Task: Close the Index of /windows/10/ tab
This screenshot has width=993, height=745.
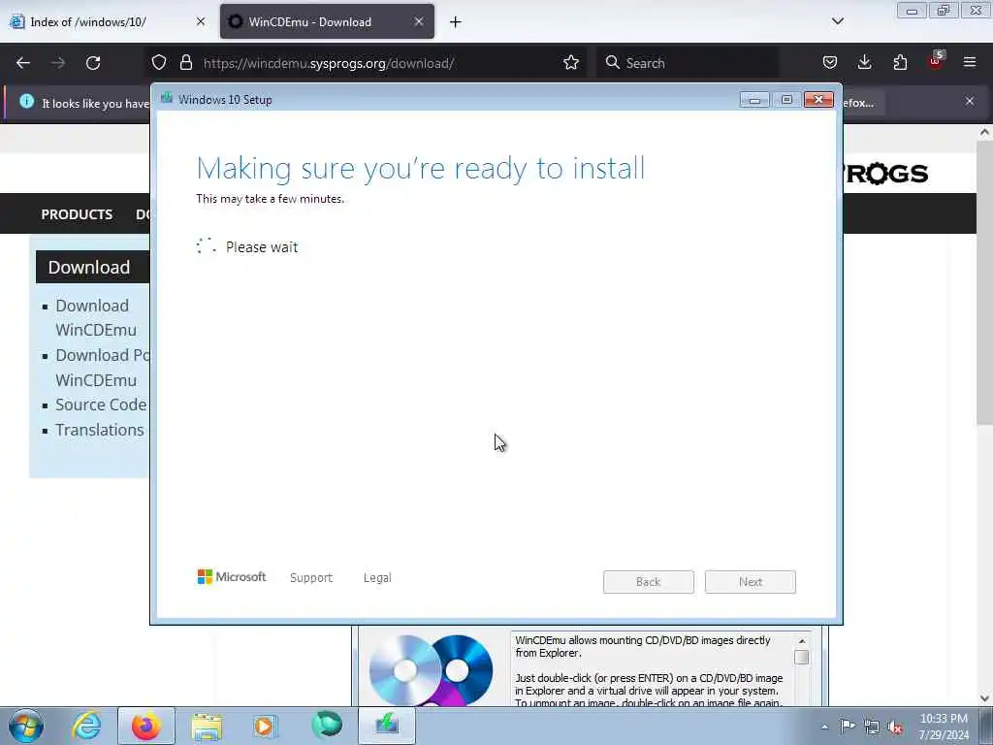Action: [201, 21]
